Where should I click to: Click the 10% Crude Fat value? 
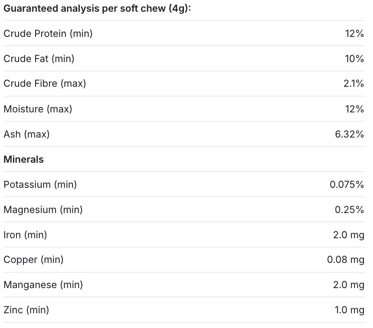point(354,59)
